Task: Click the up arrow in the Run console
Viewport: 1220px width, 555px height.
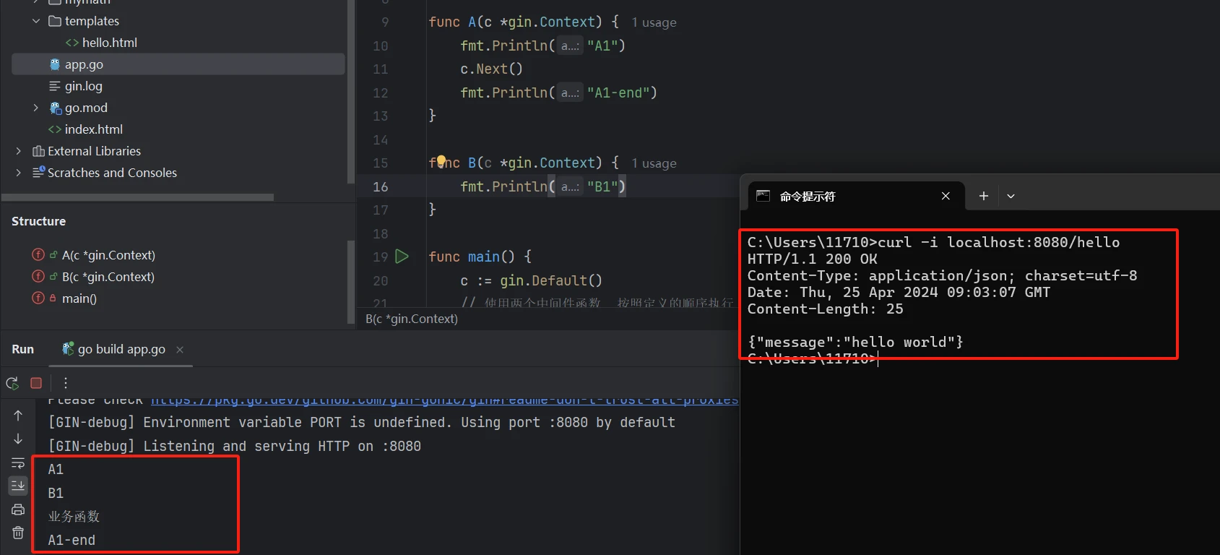Action: [18, 416]
